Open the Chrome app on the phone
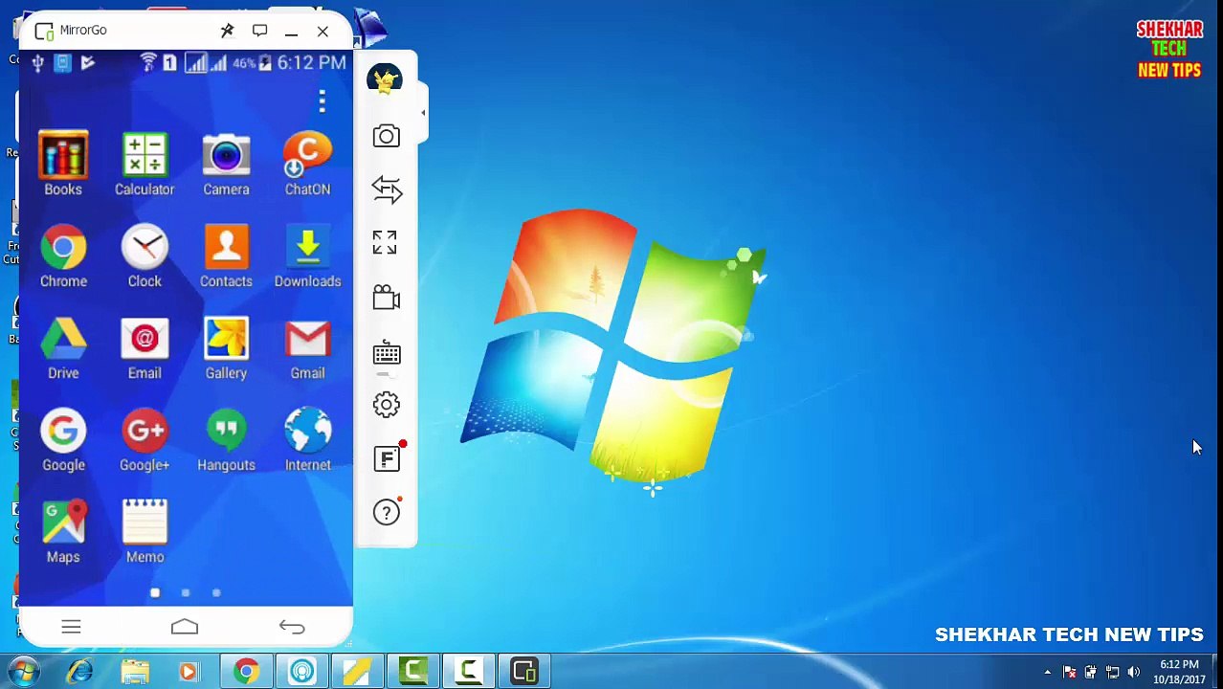 pos(63,256)
